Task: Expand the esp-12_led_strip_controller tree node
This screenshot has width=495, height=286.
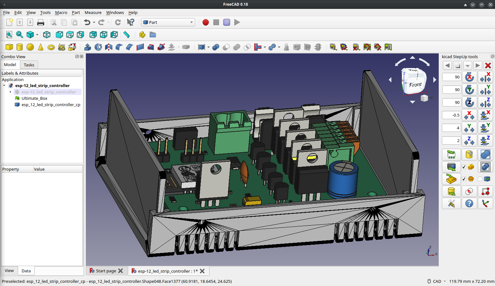Action: tap(10, 92)
